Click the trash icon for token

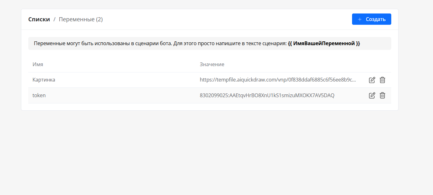pyautogui.click(x=382, y=95)
